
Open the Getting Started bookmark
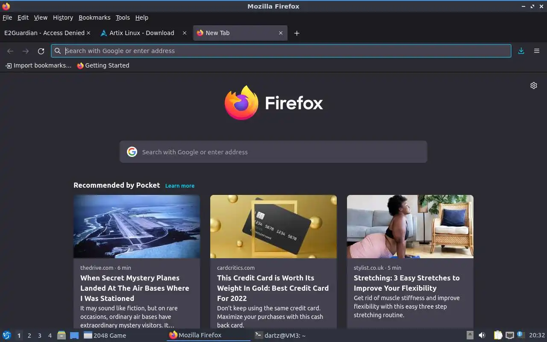click(103, 65)
